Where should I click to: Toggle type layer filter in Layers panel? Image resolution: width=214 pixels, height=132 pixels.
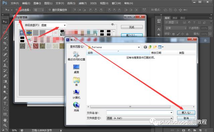(x=194, y=23)
